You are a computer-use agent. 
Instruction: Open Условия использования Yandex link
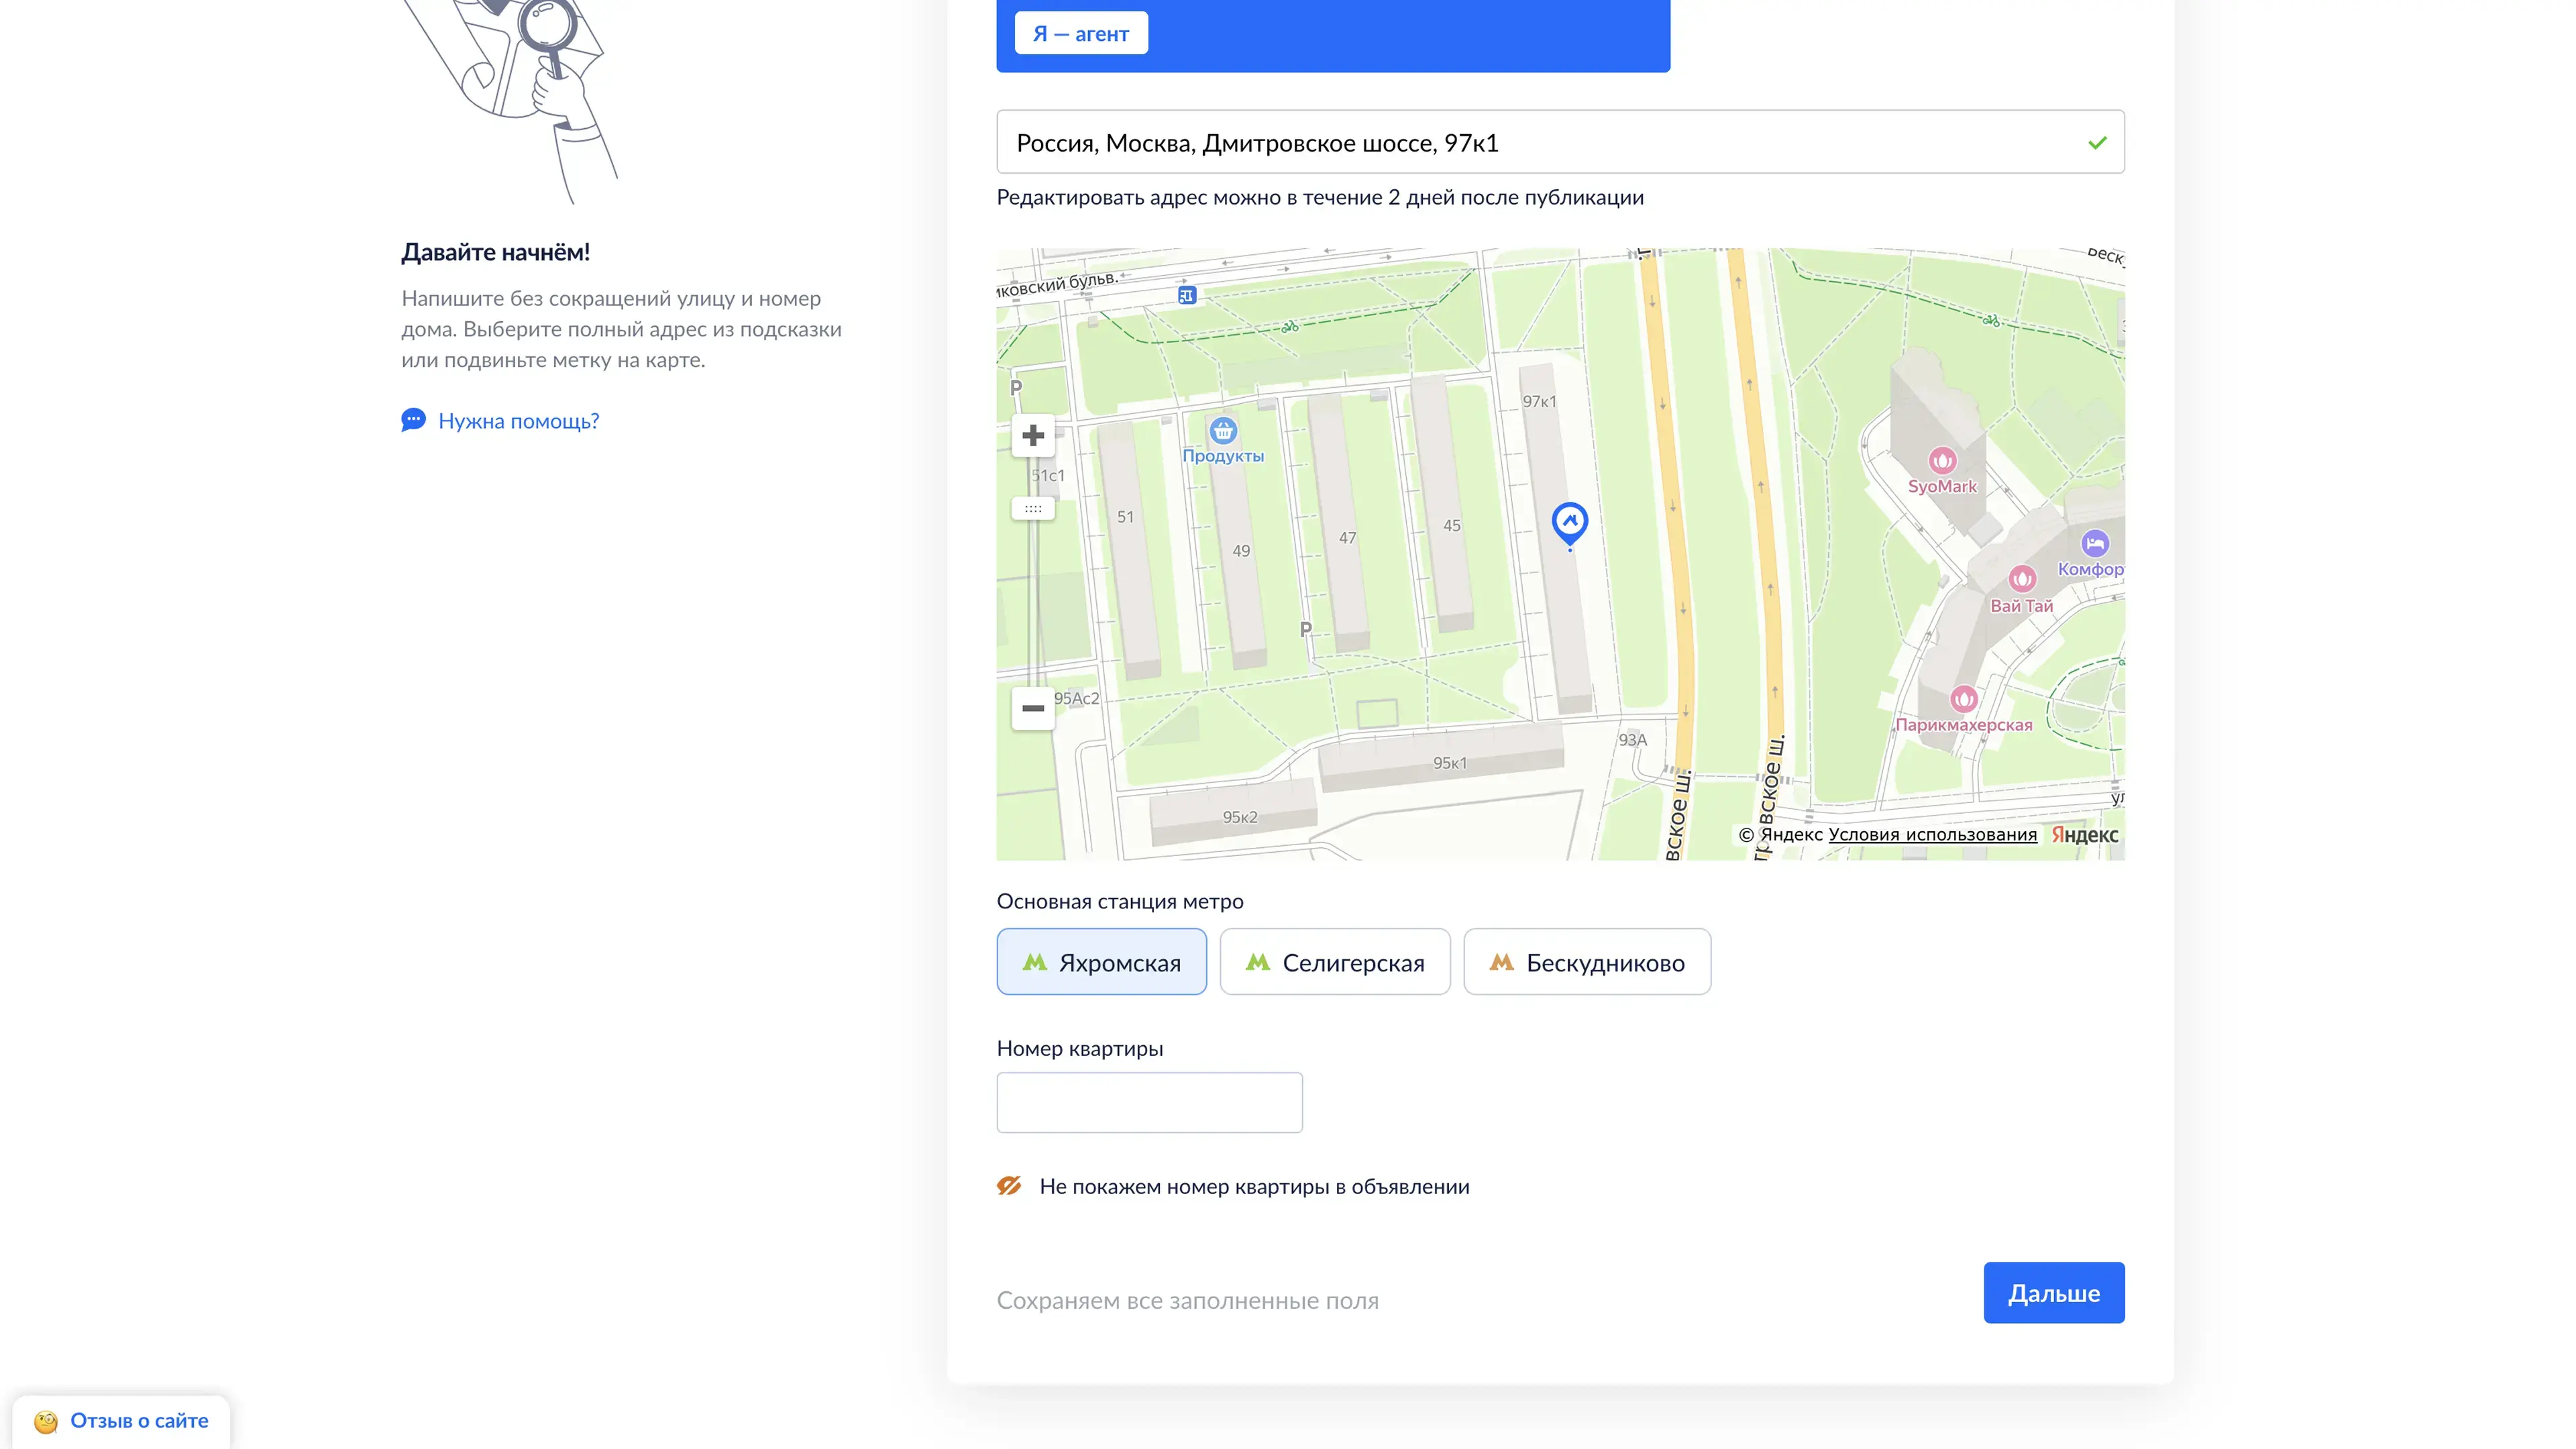[1932, 834]
